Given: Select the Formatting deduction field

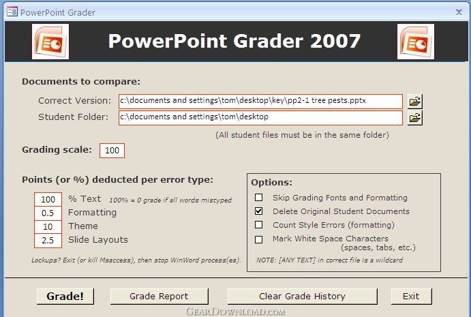Looking at the screenshot, I should (x=48, y=213).
